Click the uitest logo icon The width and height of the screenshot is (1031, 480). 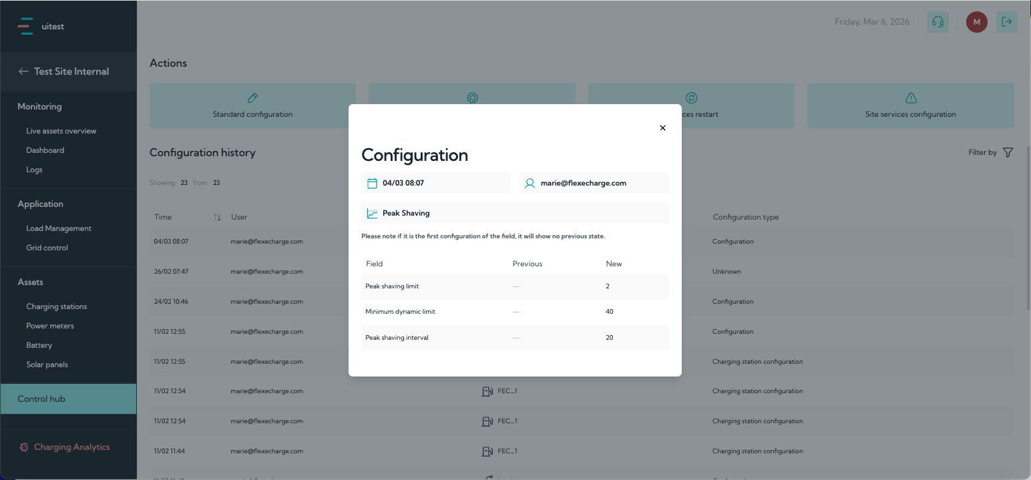(x=25, y=26)
